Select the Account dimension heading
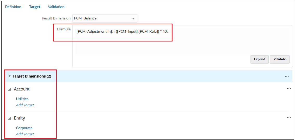Viewport: 295px width, 140px height. pyautogui.click(x=22, y=89)
